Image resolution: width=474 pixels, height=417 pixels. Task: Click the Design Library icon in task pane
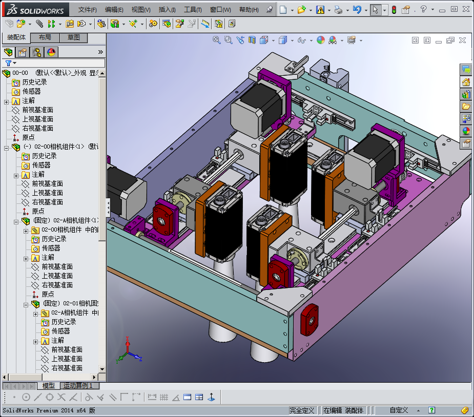click(x=466, y=94)
